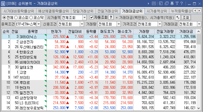Click the 거래대금 column header
Viewport: 203px width, 112px height.
tap(186, 31)
